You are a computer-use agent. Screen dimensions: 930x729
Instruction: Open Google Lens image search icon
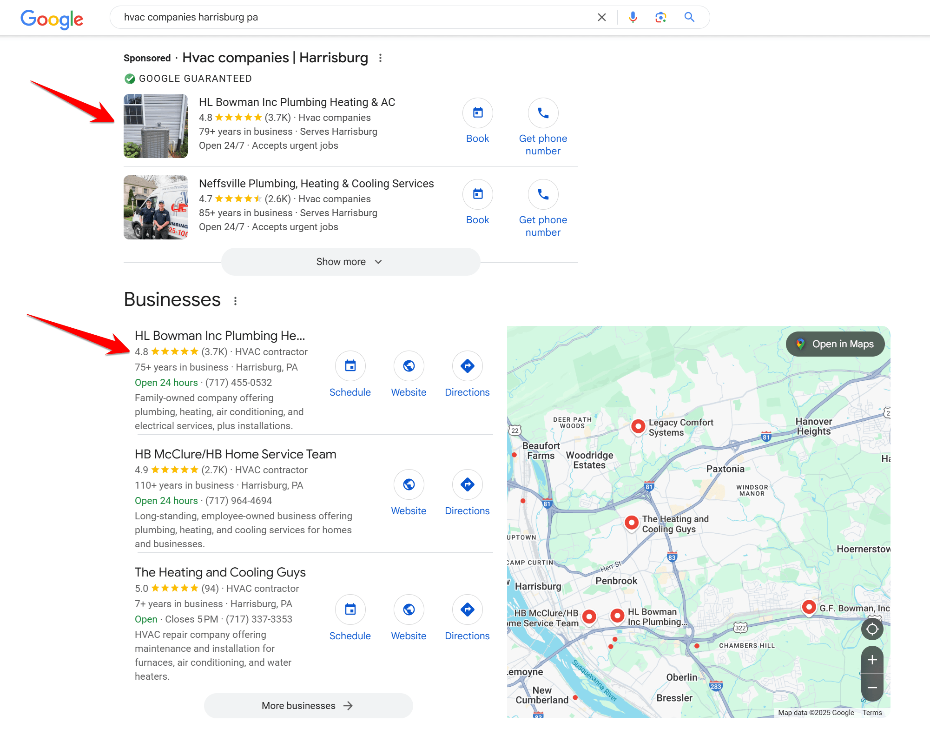click(x=661, y=17)
